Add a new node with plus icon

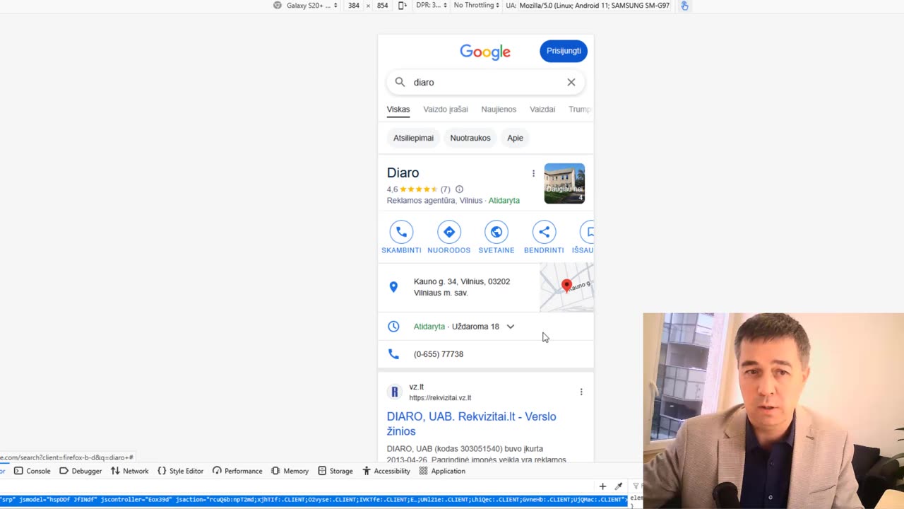[x=602, y=486]
